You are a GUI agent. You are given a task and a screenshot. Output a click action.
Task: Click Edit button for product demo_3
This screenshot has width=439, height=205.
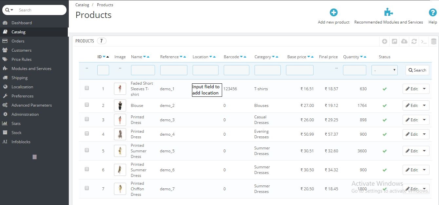[x=411, y=120]
